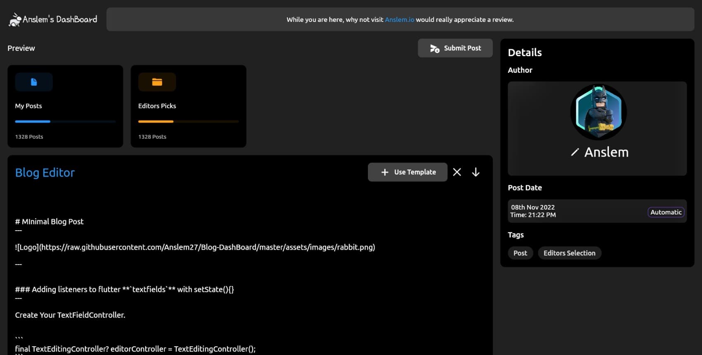The width and height of the screenshot is (702, 355).
Task: Click the Anslem's DashBoard title
Action: pos(60,19)
